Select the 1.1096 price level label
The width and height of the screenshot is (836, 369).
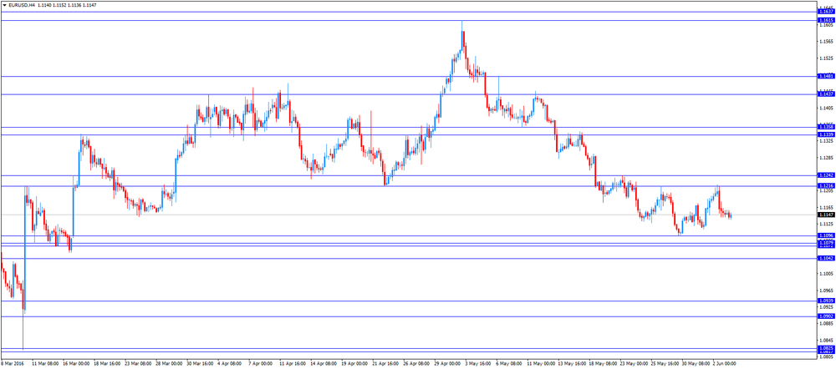(x=825, y=235)
